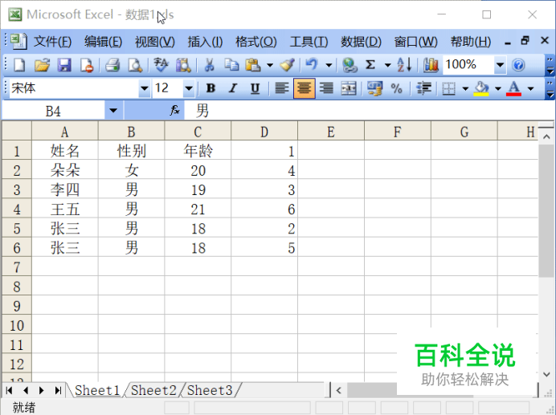Viewport: 556px width, 415px height.
Task: Print the worksheet
Action: coord(112,65)
